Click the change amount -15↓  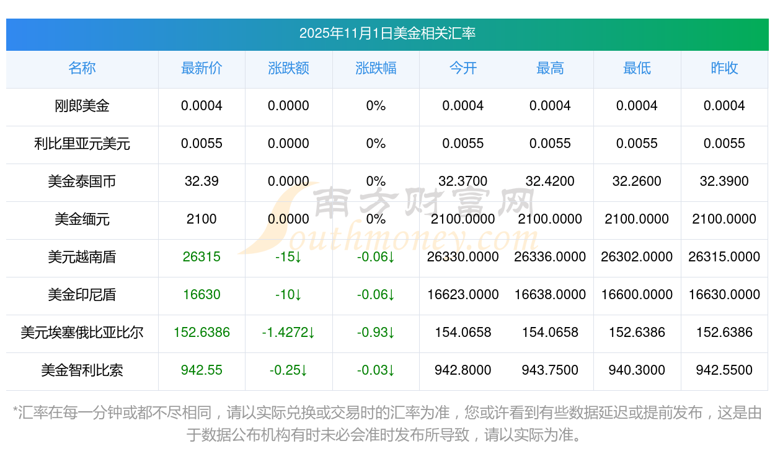[288, 257]
